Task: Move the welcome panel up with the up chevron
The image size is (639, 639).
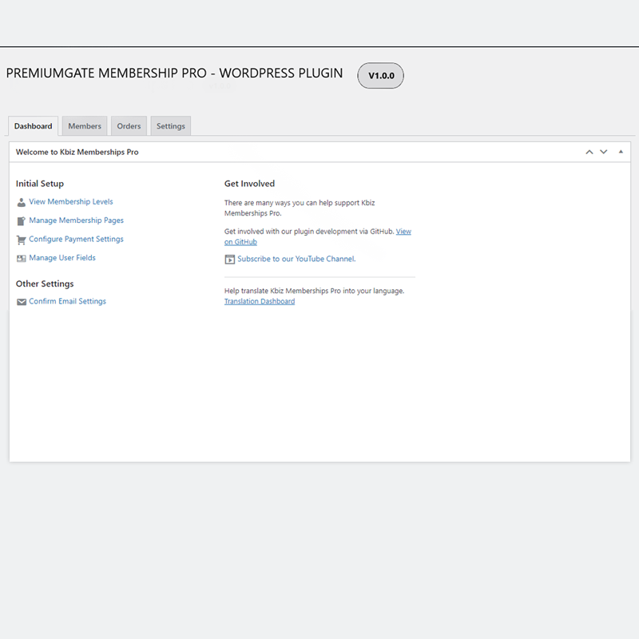Action: 589,152
